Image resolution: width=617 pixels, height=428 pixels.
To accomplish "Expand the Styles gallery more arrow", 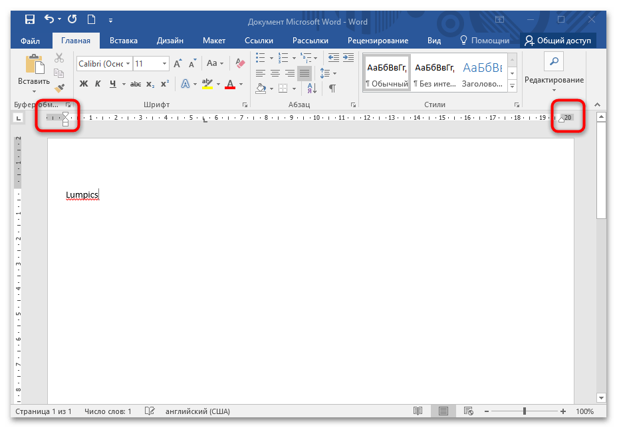I will (512, 87).
